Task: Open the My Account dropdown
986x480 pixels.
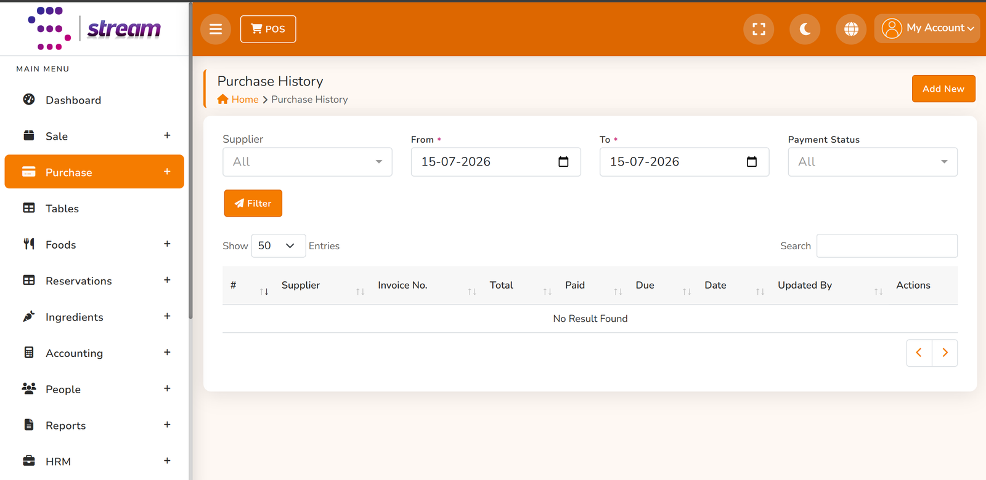Action: [927, 28]
